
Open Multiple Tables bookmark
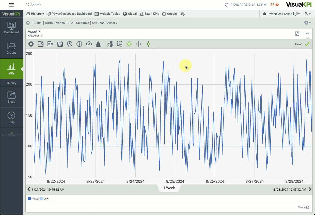[x=107, y=14]
